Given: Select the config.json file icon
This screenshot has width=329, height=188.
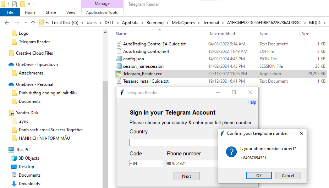Looking at the screenshot, I should tap(119, 59).
